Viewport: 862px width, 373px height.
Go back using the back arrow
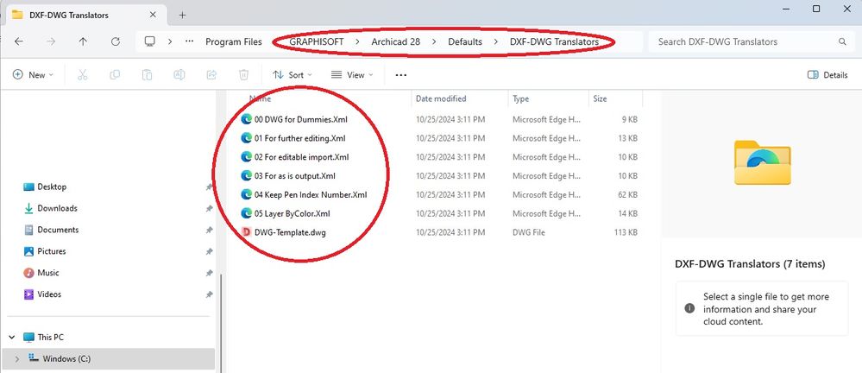coord(19,41)
